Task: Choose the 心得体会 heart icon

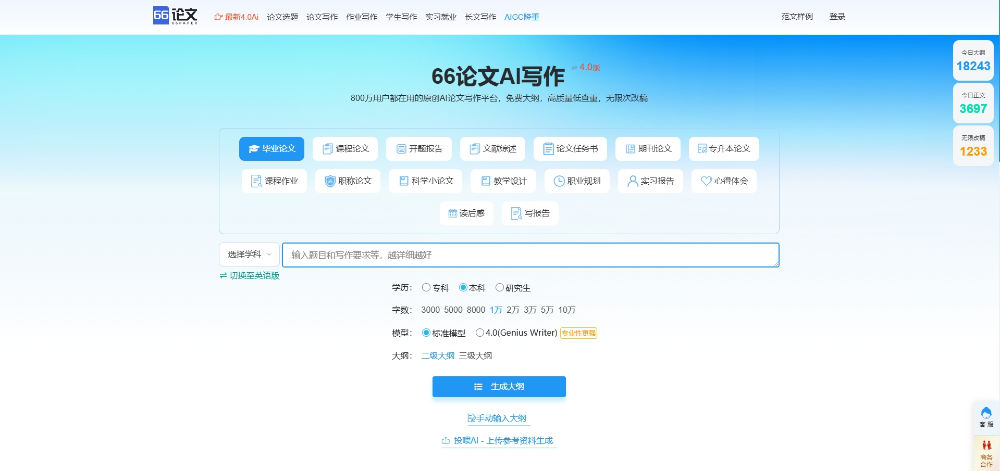Action: 706,181
